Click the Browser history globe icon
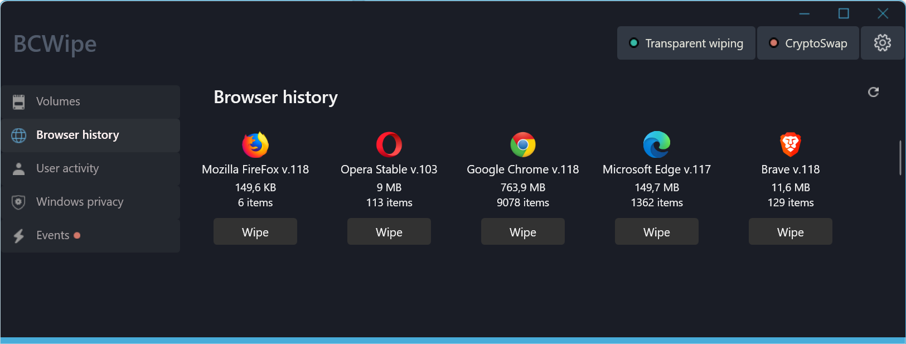This screenshot has width=906, height=344. 19,135
